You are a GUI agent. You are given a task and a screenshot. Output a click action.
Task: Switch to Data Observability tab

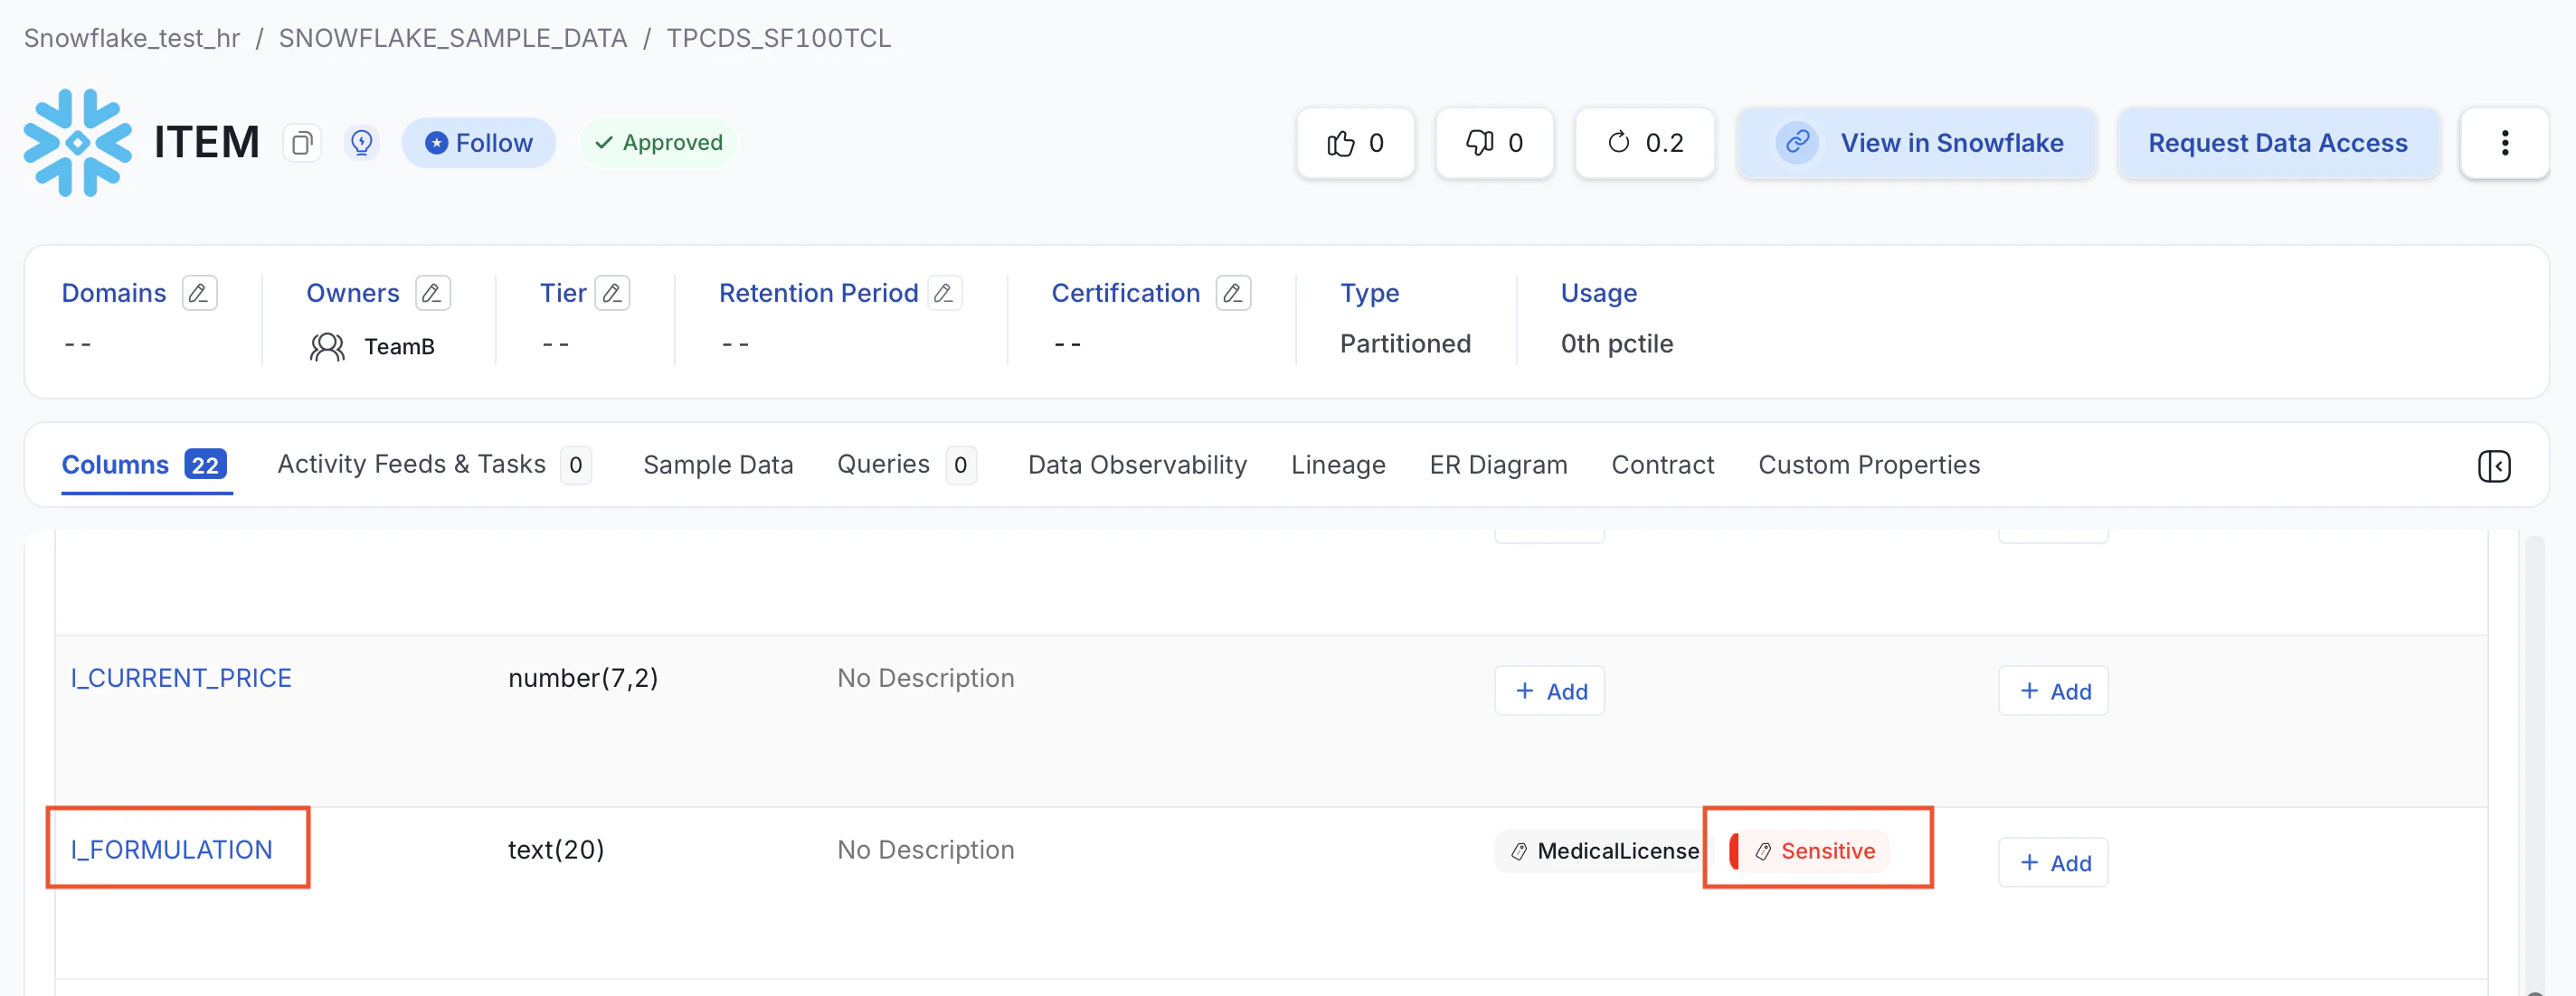(1137, 465)
